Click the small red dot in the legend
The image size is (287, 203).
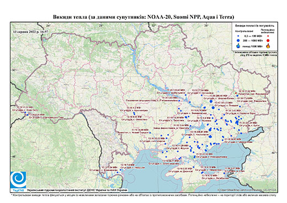(268, 36)
